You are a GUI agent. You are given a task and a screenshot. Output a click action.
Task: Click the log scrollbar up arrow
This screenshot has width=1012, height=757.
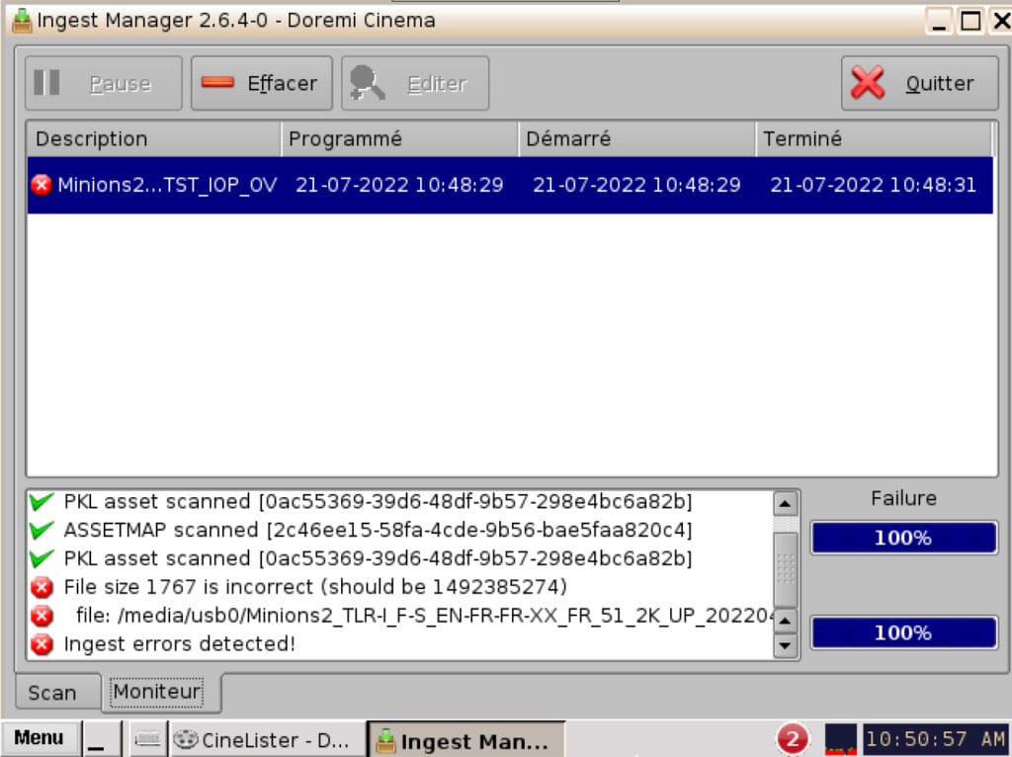coord(785,503)
